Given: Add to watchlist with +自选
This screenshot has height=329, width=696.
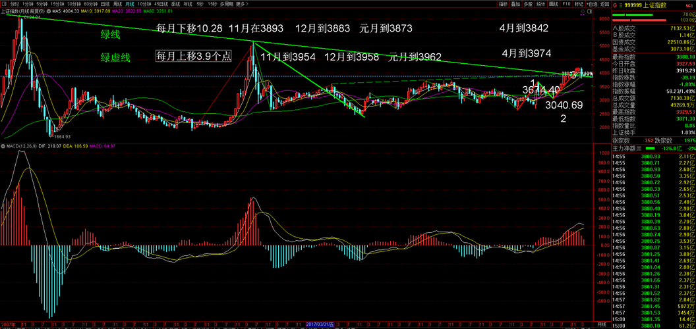Looking at the screenshot, I should pos(592,4).
